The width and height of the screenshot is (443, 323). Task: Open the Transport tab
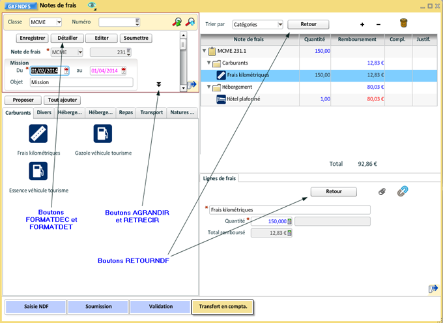click(151, 112)
